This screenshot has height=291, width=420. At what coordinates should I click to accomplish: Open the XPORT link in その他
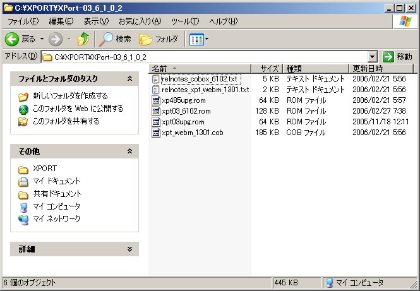coord(45,169)
